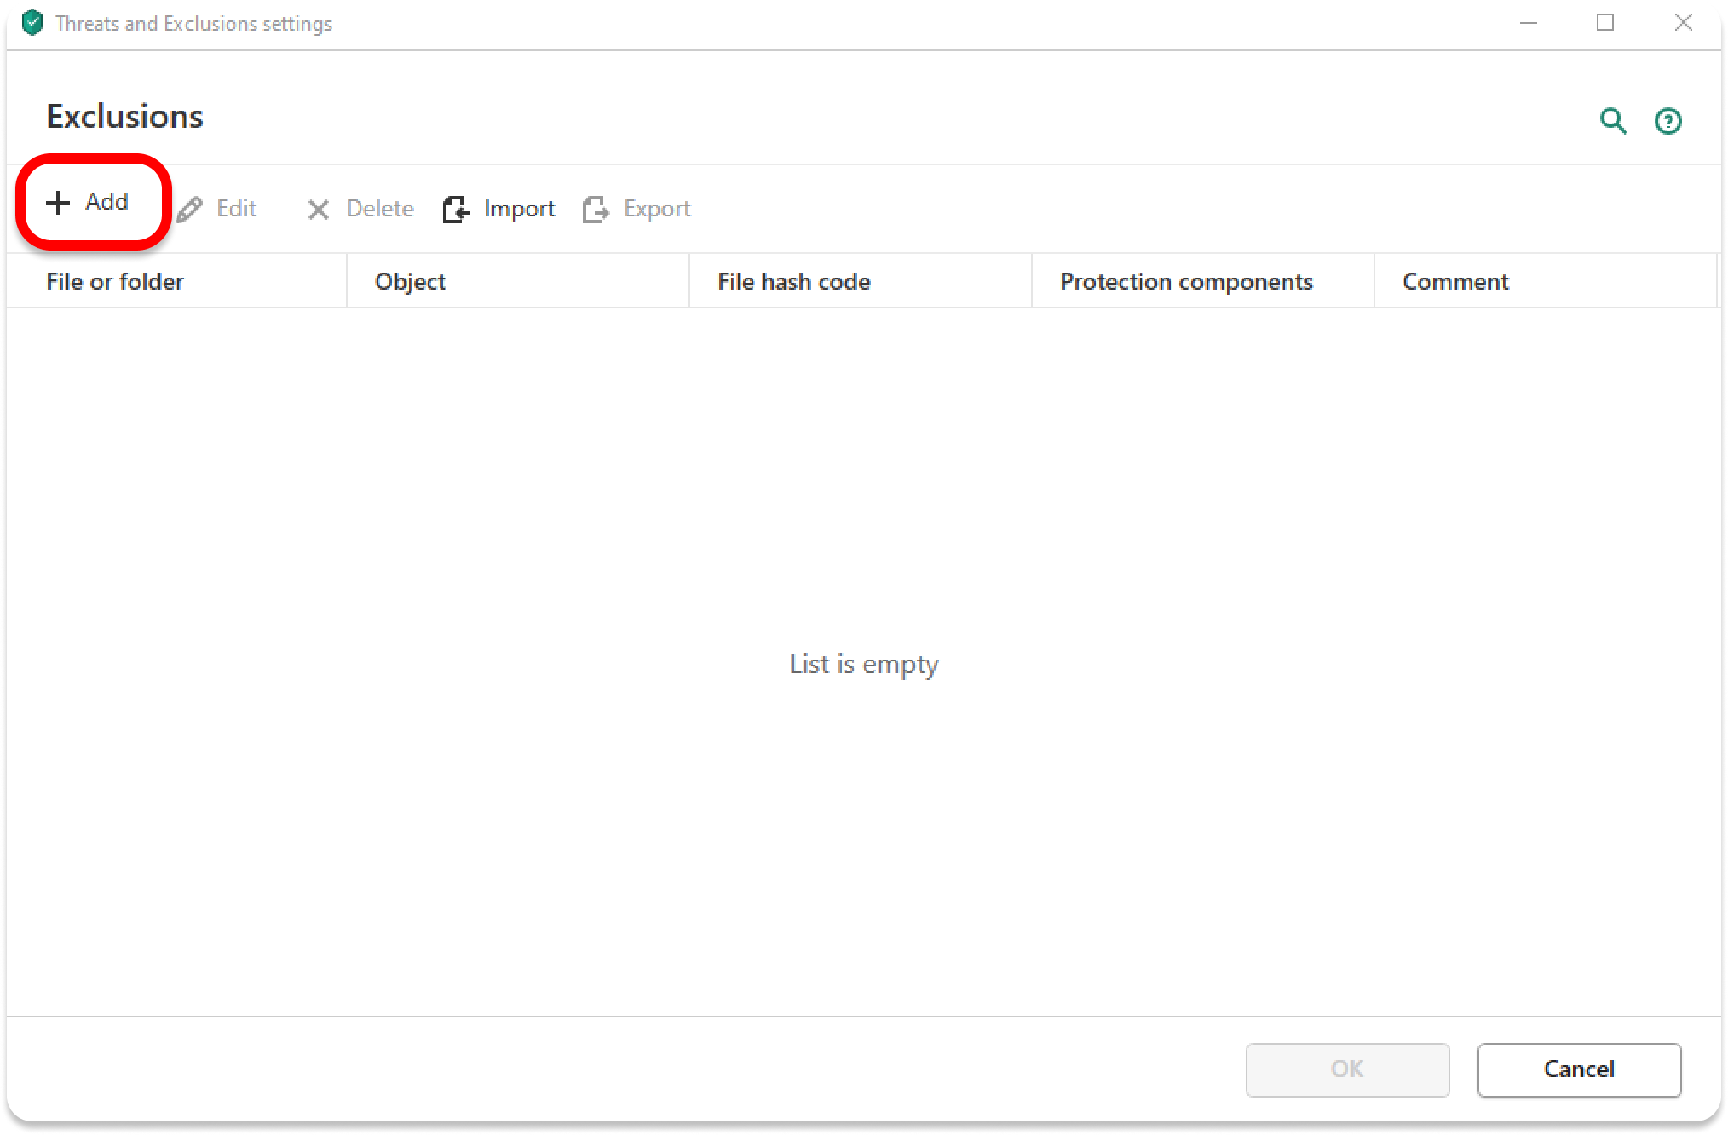The width and height of the screenshot is (1728, 1135).
Task: Cancel the exclusions dialog
Action: tap(1579, 1069)
